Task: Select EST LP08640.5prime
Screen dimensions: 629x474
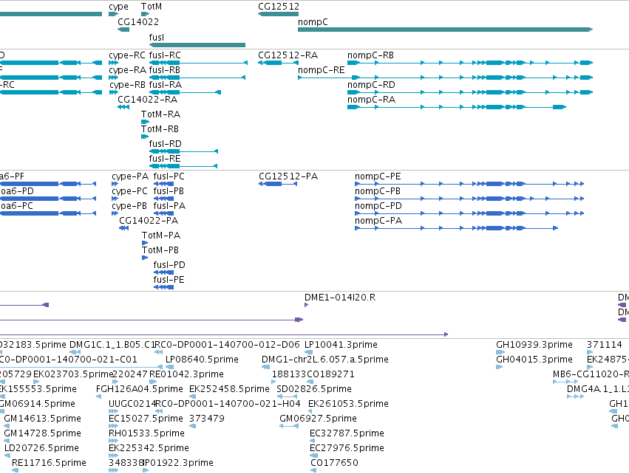Action: (170, 367)
